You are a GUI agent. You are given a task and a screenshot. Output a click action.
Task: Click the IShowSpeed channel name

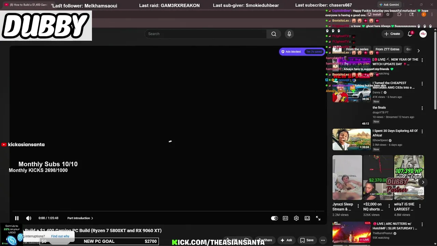coord(380,140)
